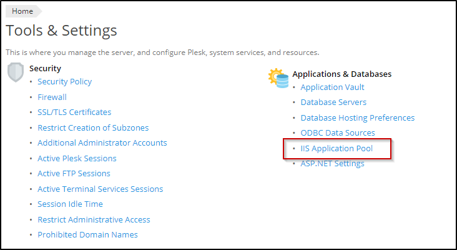The image size is (457, 250).
Task: Click the Applications & Databases gear icon
Action: point(278,78)
